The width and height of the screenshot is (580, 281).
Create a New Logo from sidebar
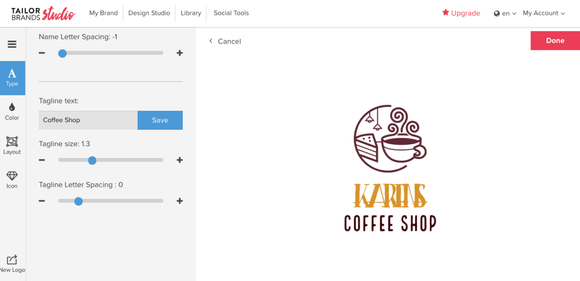click(12, 264)
